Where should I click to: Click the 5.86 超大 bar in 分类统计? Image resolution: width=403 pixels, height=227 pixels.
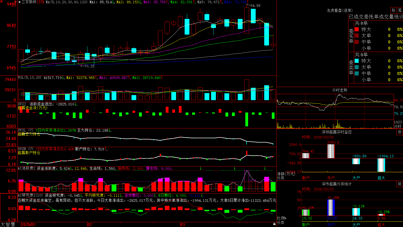pyautogui.click(x=381, y=215)
